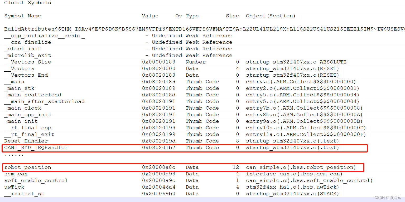Image resolution: width=405 pixels, height=202 pixels.
Task: Click entry8b.o(.ARM.Collect$$$$0000000A) section text
Action: (304, 115)
